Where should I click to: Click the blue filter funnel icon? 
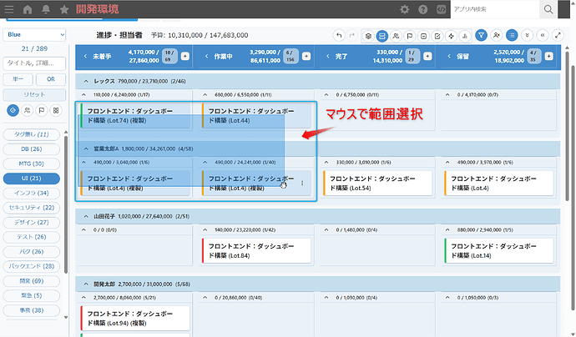click(x=481, y=36)
